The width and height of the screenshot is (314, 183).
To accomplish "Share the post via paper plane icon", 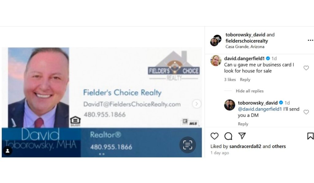I will point(242,136).
